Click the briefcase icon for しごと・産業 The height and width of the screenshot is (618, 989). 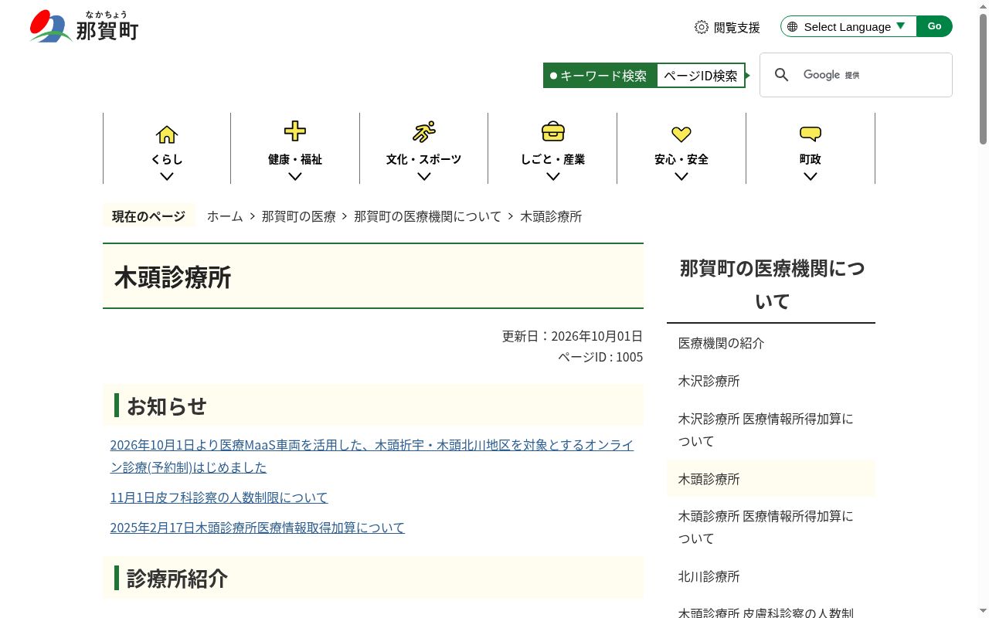point(552,131)
